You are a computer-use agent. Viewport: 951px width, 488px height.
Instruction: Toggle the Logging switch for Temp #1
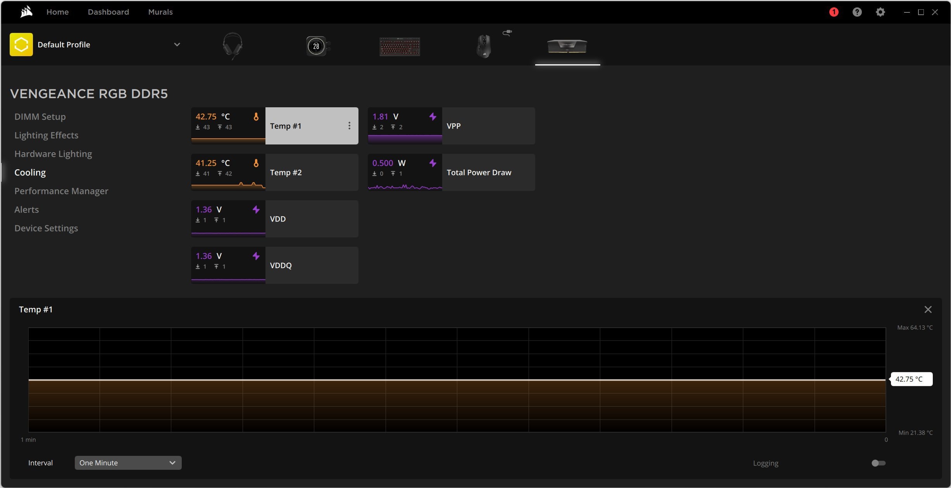coord(878,463)
